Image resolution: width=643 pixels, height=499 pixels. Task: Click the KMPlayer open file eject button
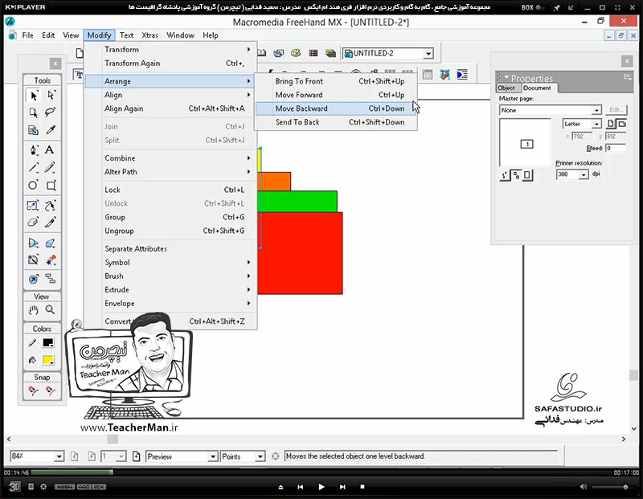click(x=281, y=487)
